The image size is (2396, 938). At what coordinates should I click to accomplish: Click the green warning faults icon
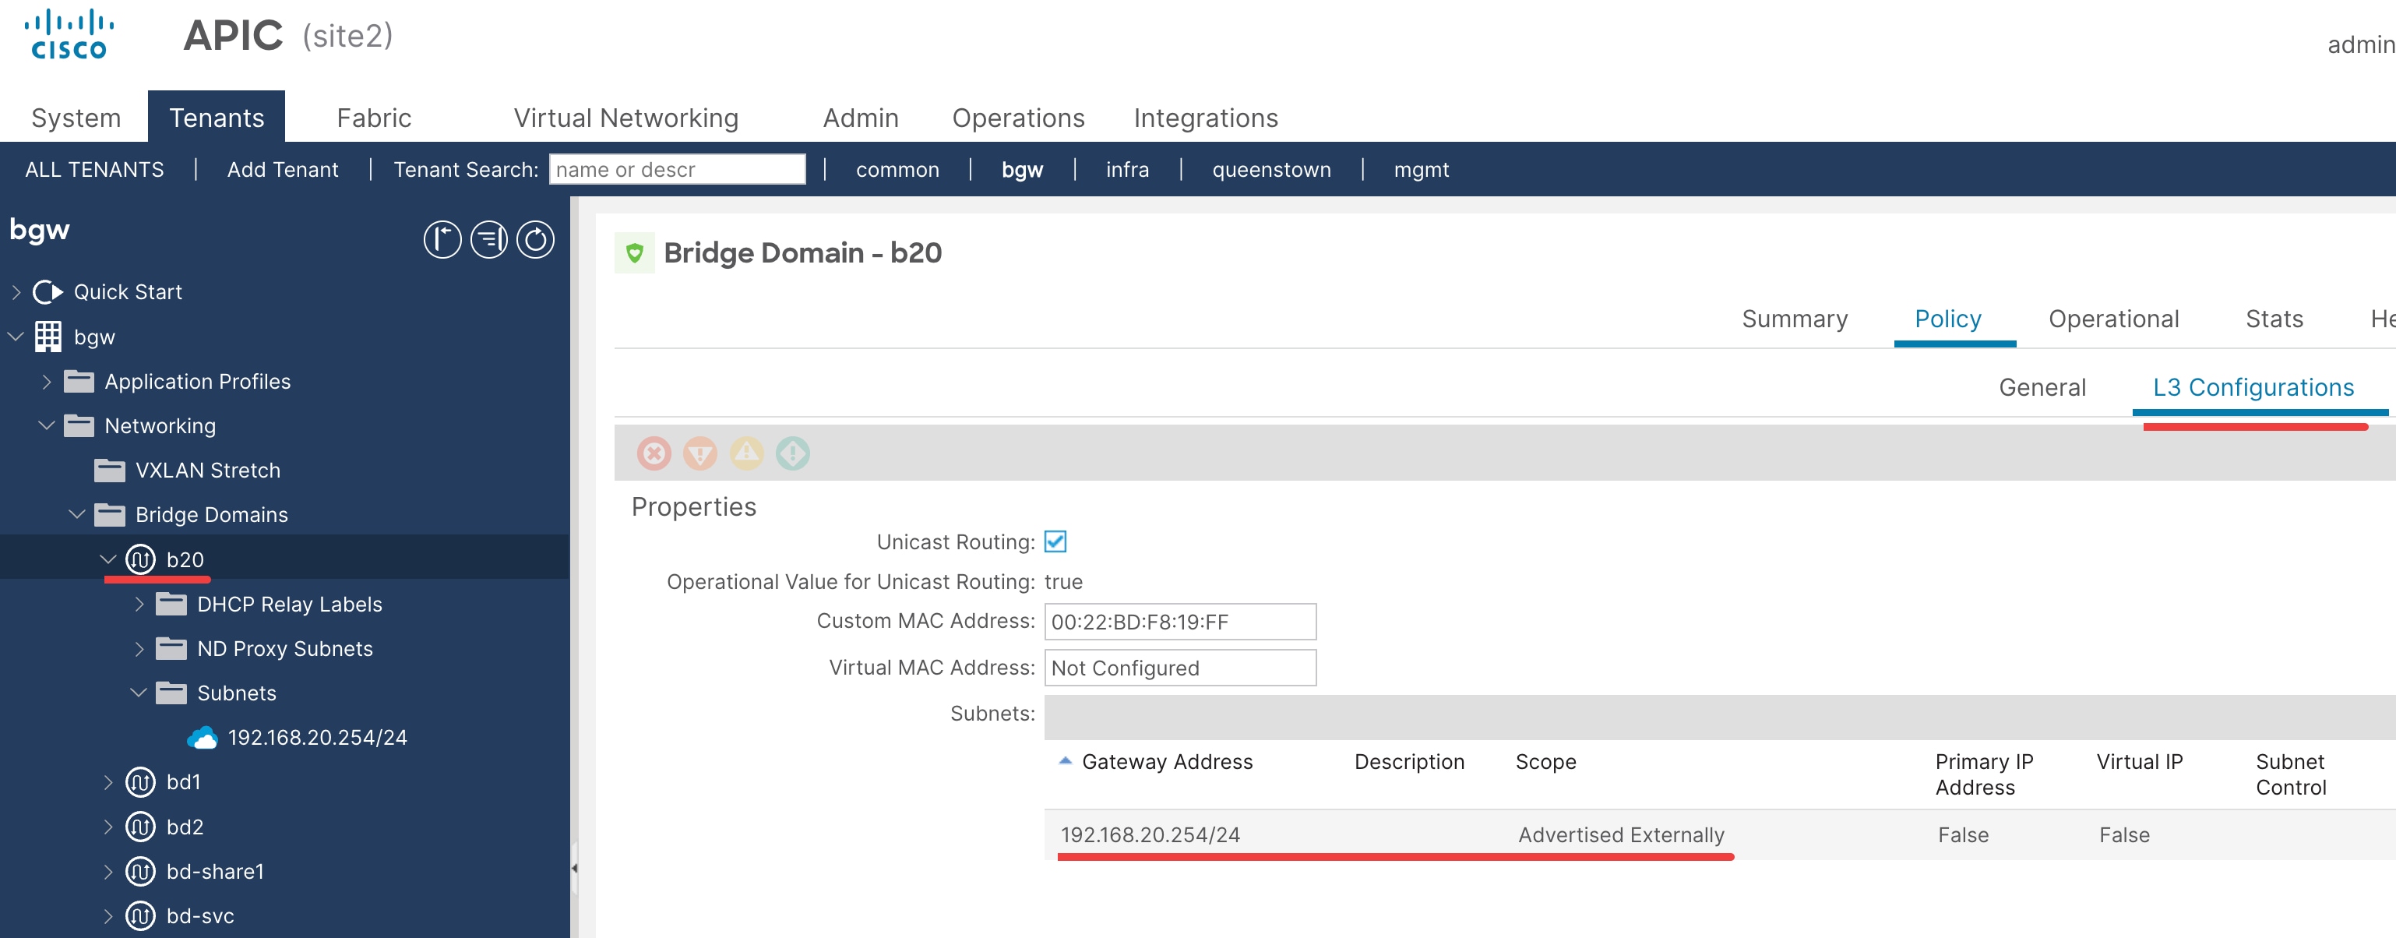click(792, 453)
